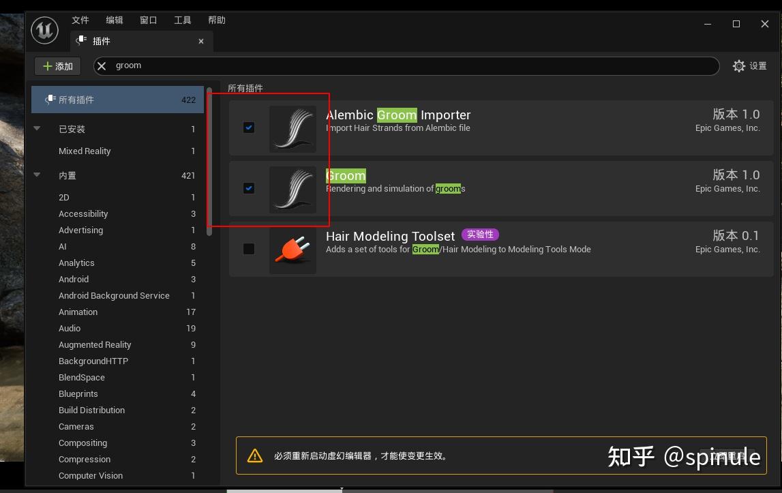The image size is (782, 493).
Task: Select the BlendSpace category
Action: tap(118, 378)
